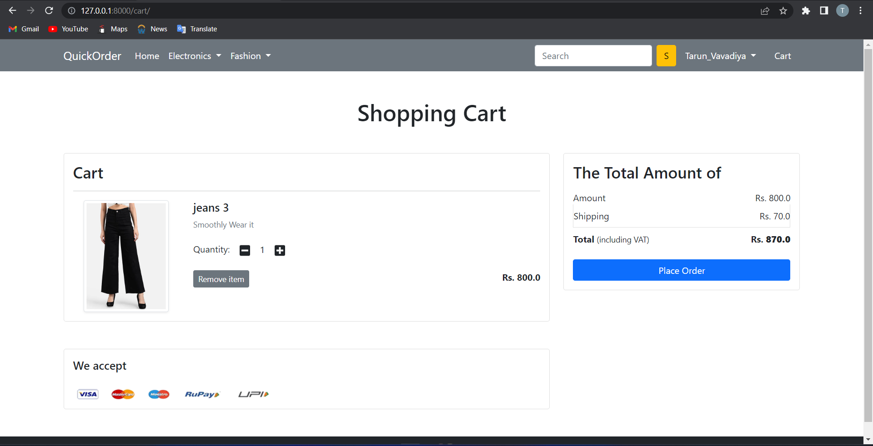Click the Place Order button
873x446 pixels.
681,270
